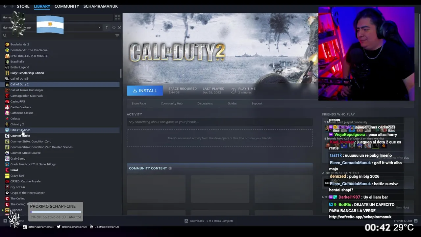This screenshot has height=237, width=421.
Task: Click the Brawlhalla game icon
Action: [x=7, y=62]
